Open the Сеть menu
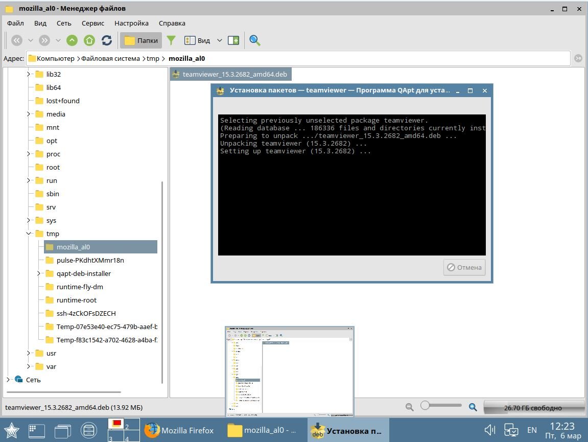 [64, 24]
